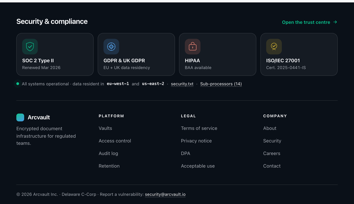Click the SOC 2 Type II shield icon
This screenshot has width=354, height=204.
tap(30, 46)
